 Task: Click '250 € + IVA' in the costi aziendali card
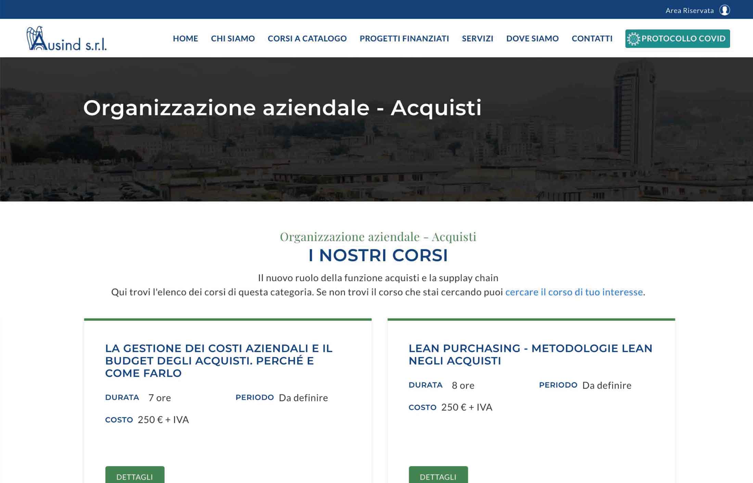pyautogui.click(x=163, y=419)
